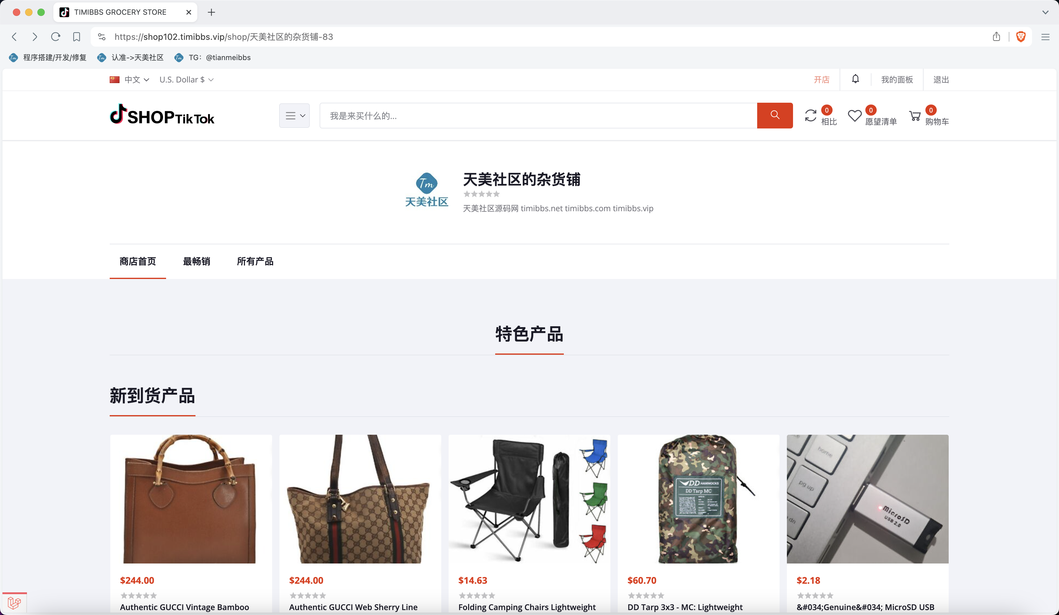Open the Folding Camping Chairs product thumbnail

pyautogui.click(x=529, y=499)
